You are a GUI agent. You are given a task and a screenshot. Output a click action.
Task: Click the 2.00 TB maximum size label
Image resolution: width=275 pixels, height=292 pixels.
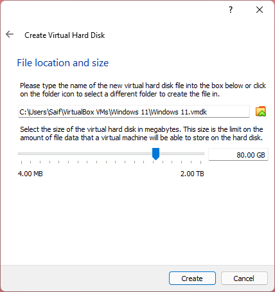pyautogui.click(x=192, y=174)
